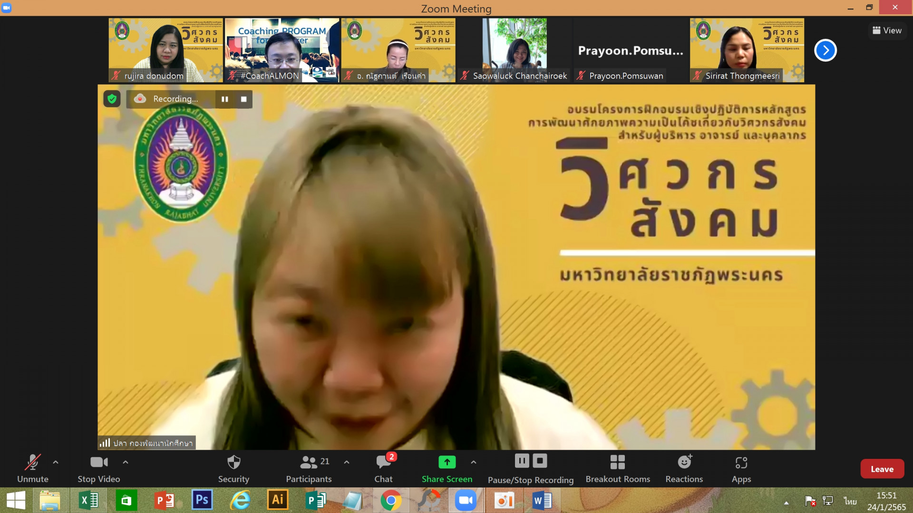913x513 pixels.
Task: Open the orange presentation app taskbar icon
Action: pos(504,501)
